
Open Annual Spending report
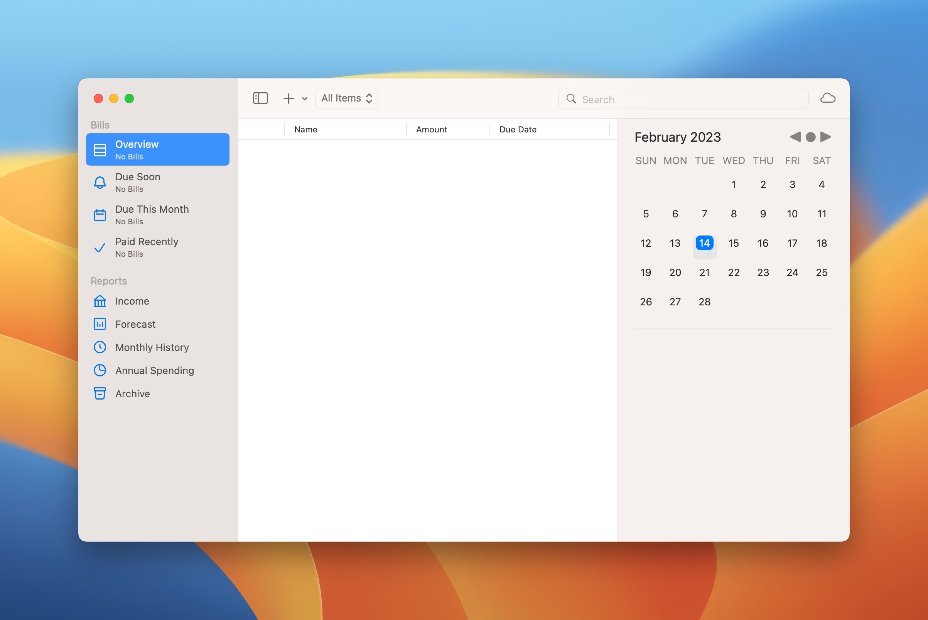(154, 371)
